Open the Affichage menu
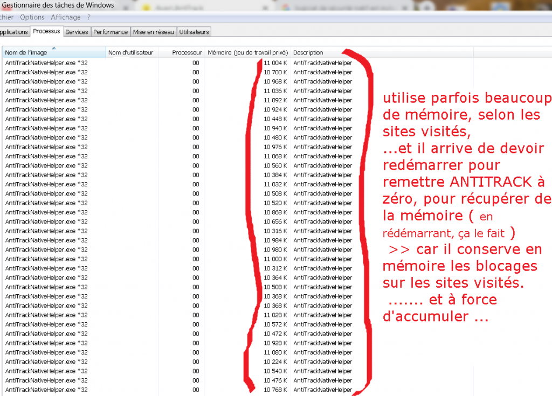 click(x=65, y=17)
